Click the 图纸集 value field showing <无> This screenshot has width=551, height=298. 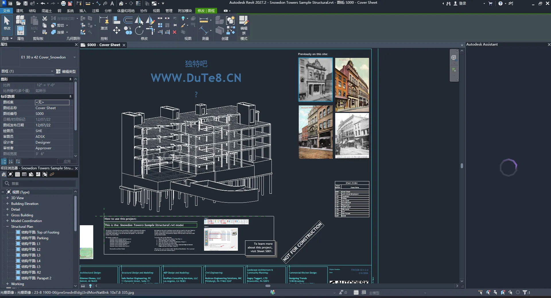pos(52,102)
